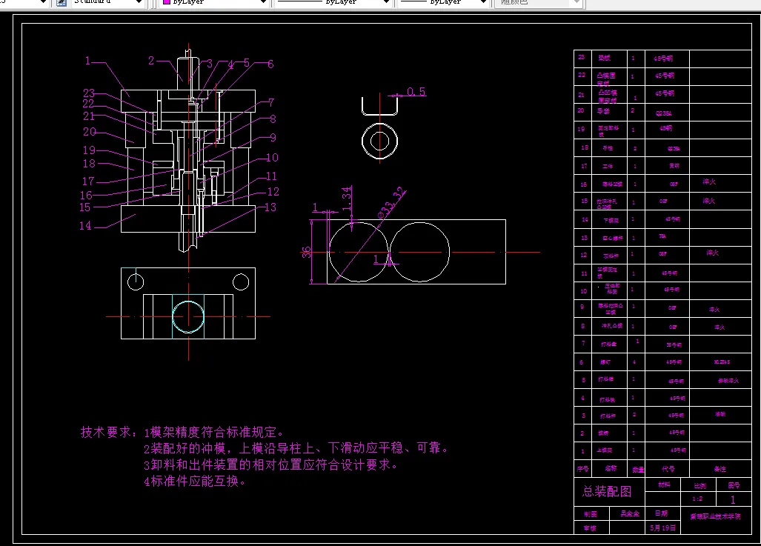Select 导套 in parts list row 20
Image resolution: width=761 pixels, height=546 pixels.
pos(603,111)
